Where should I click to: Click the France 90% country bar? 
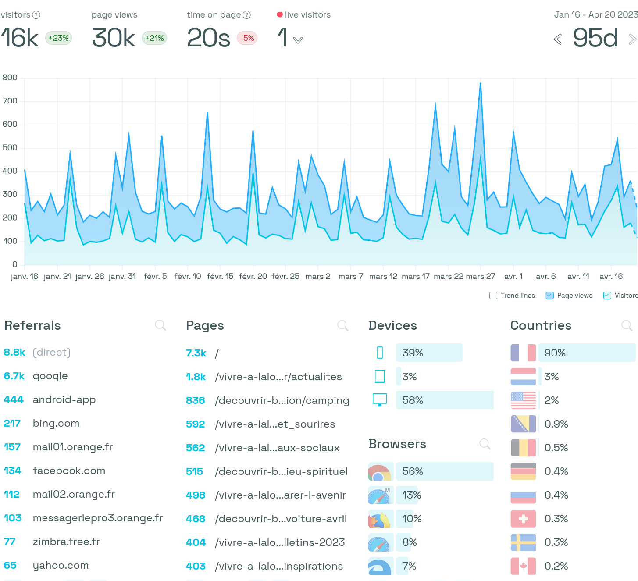[x=587, y=353]
